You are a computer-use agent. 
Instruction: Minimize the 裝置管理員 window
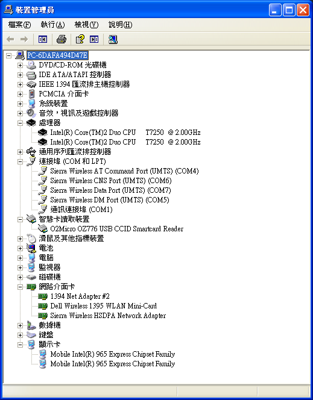[x=275, y=10]
